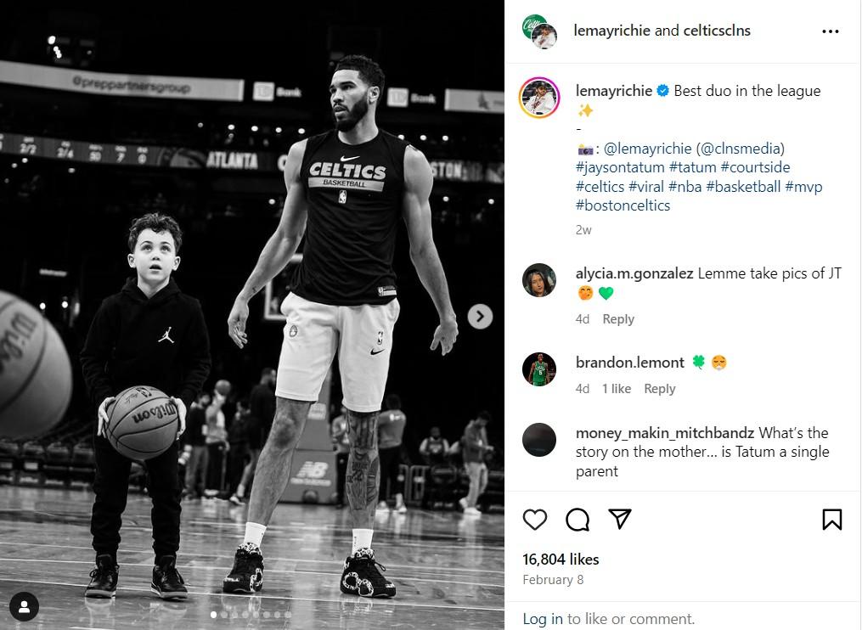This screenshot has width=862, height=630.
Task: View alycia.m.gonzalez profile avatar
Action: click(539, 280)
